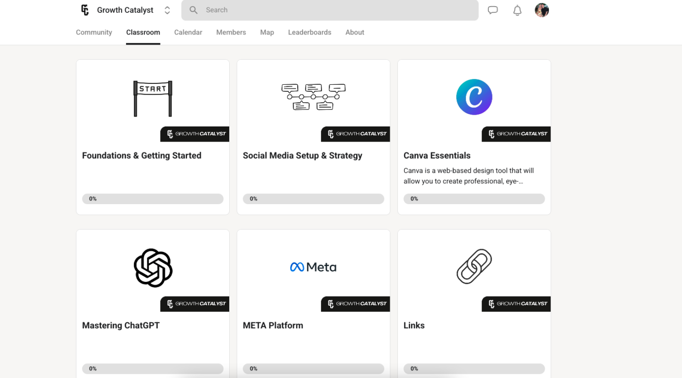Image resolution: width=682 pixels, height=378 pixels.
Task: Click the ChatGPT logo icon
Action: [x=153, y=268]
